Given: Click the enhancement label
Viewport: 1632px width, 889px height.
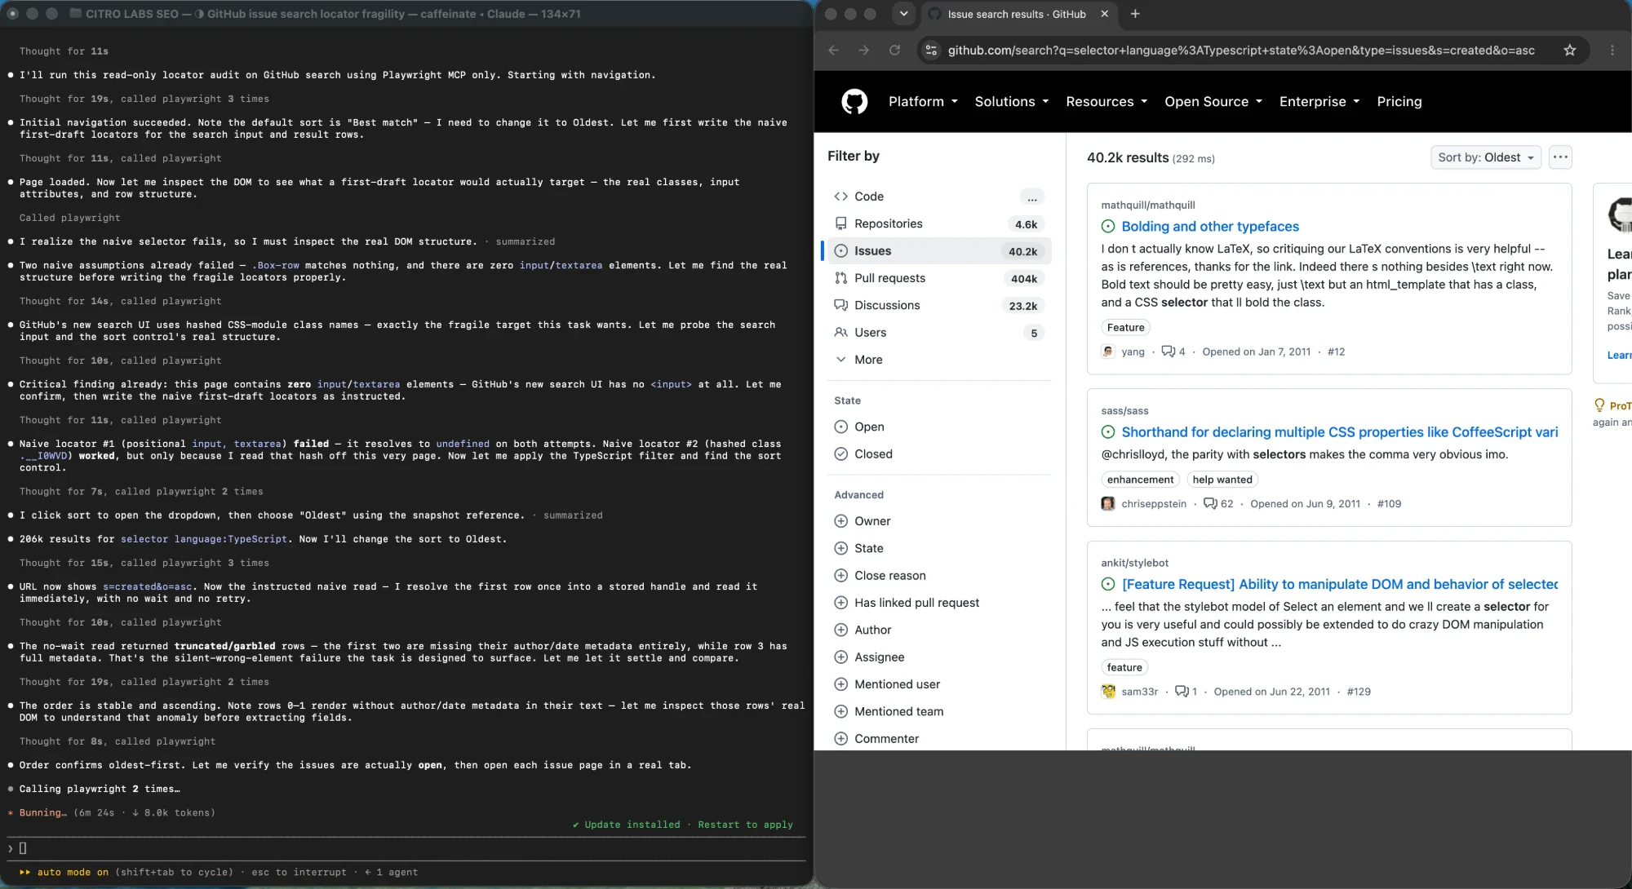Looking at the screenshot, I should click(x=1140, y=480).
